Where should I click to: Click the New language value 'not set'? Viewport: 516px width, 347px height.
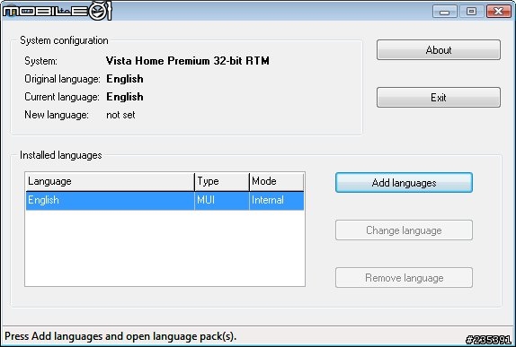pyautogui.click(x=120, y=115)
